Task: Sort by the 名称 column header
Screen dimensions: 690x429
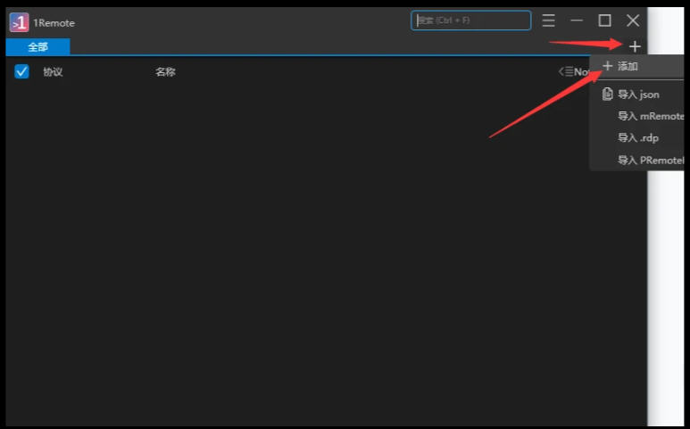Action: click(x=165, y=72)
